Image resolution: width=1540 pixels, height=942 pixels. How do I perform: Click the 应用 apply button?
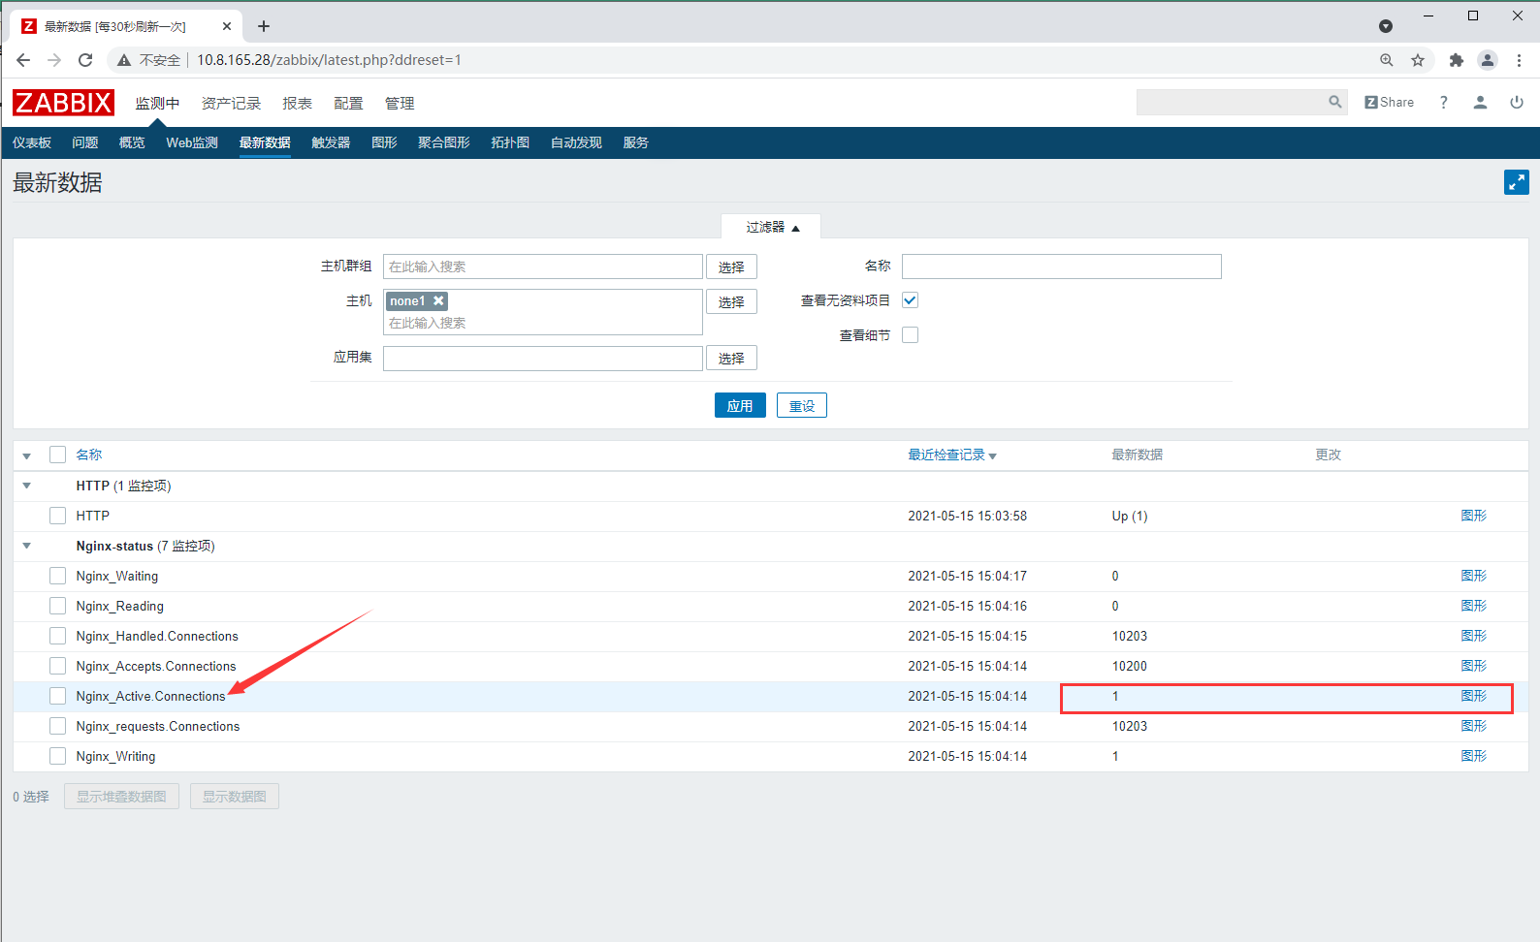tap(740, 405)
